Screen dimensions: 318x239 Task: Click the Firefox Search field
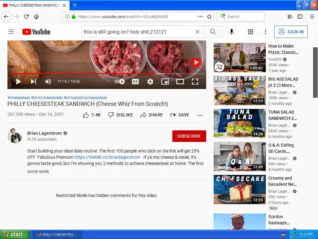[241, 16]
